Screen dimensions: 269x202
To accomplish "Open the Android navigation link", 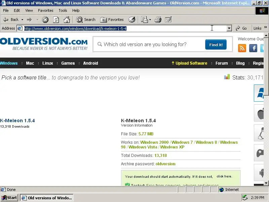I will coord(90,63).
